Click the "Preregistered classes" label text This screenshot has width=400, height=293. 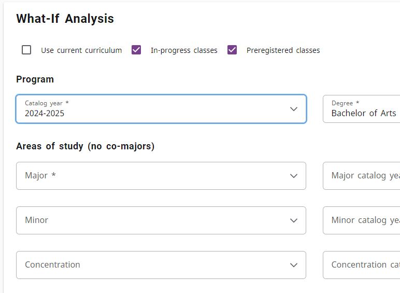pos(283,50)
